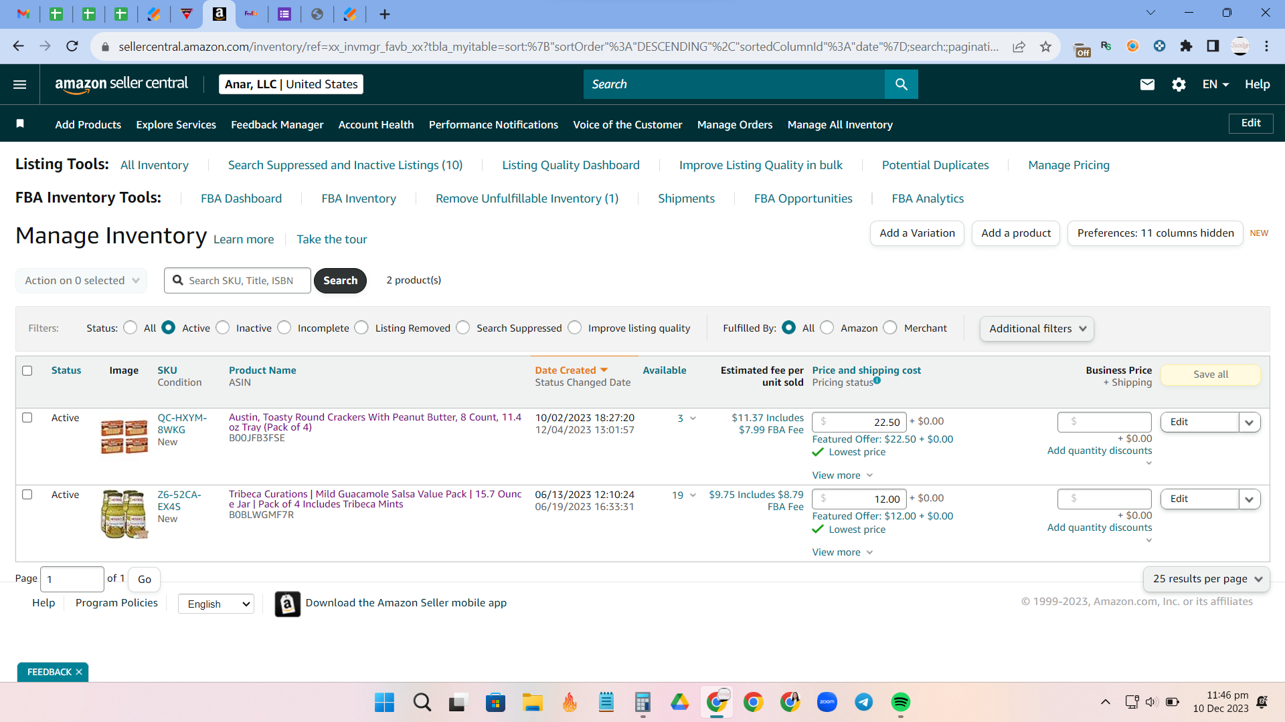
Task: Open the Chrome three-dot menu
Action: pos(1266,46)
